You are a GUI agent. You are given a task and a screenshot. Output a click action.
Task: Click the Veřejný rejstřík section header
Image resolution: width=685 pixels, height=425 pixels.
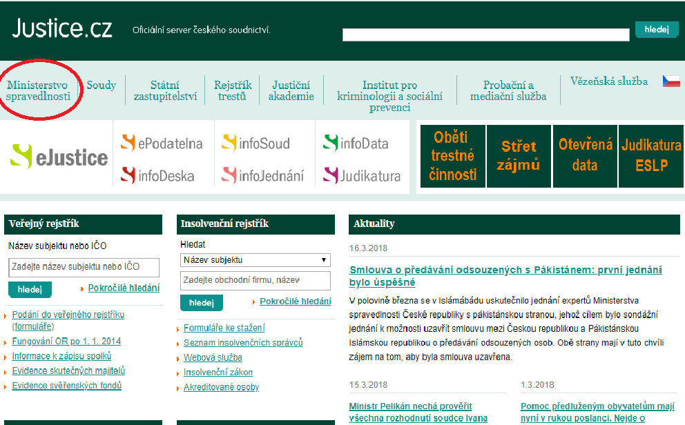point(83,224)
